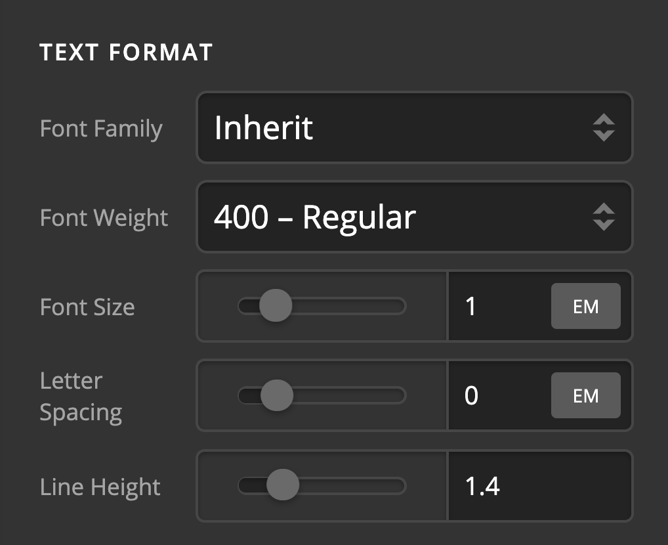The image size is (668, 545).
Task: Toggle the Font Size EM unit button
Action: click(x=585, y=306)
